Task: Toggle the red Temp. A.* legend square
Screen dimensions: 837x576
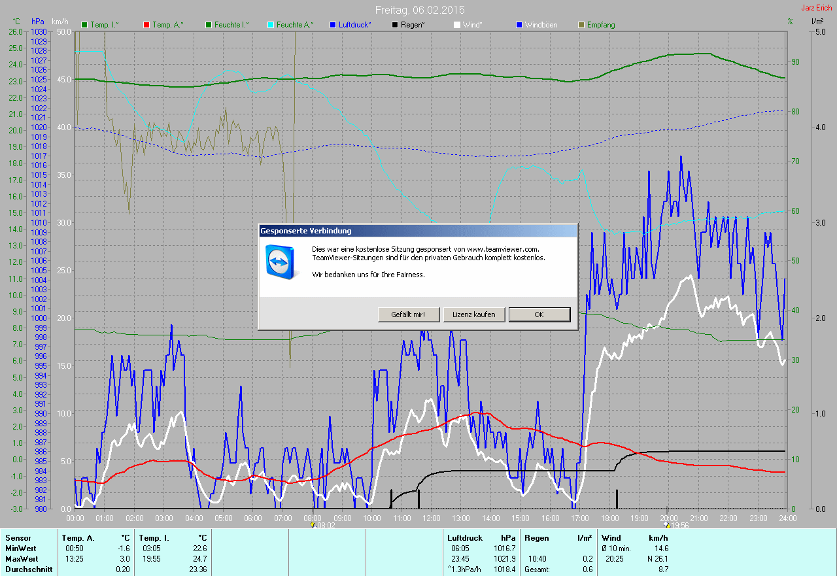Action: pos(146,25)
